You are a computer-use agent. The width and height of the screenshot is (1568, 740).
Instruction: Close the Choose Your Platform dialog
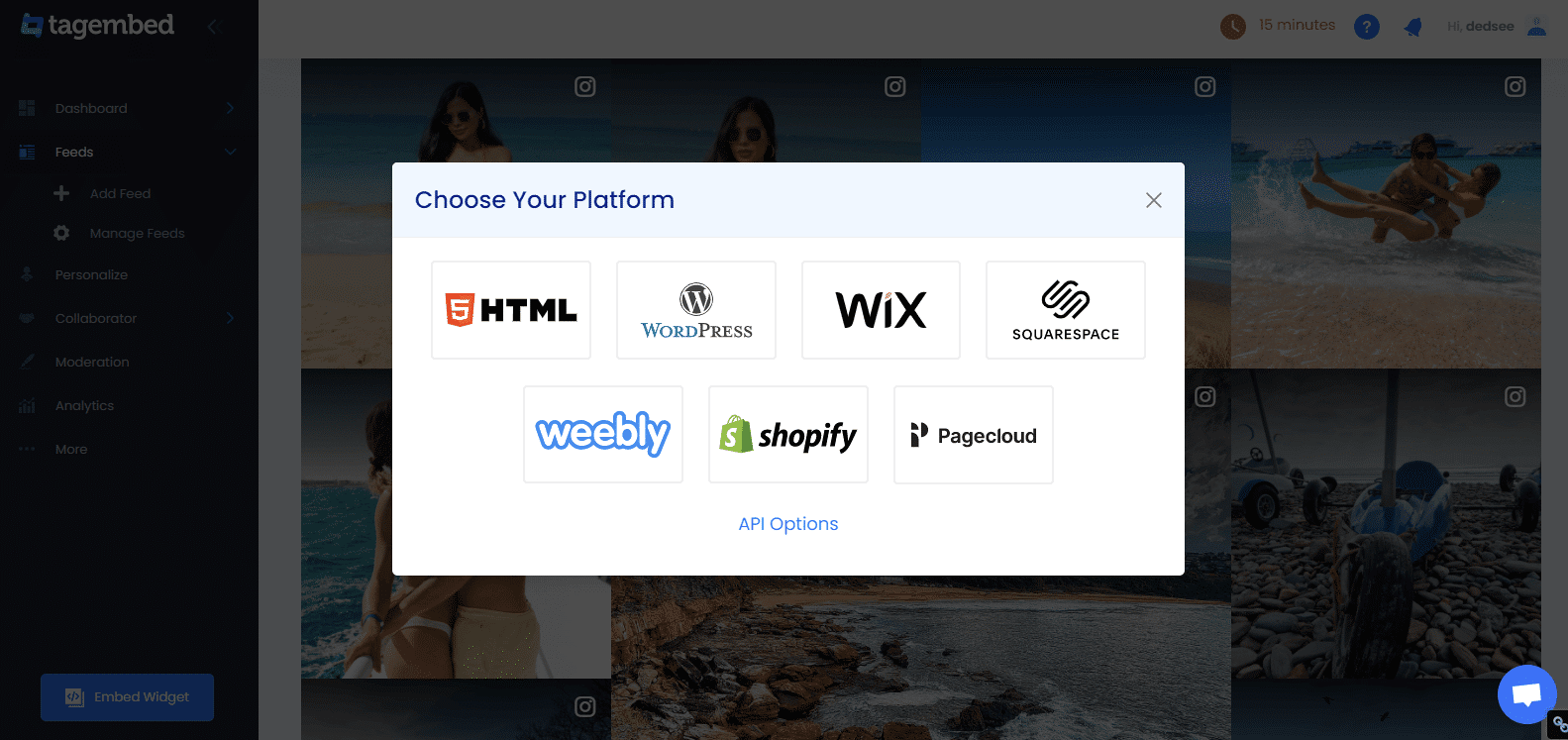pos(1154,200)
